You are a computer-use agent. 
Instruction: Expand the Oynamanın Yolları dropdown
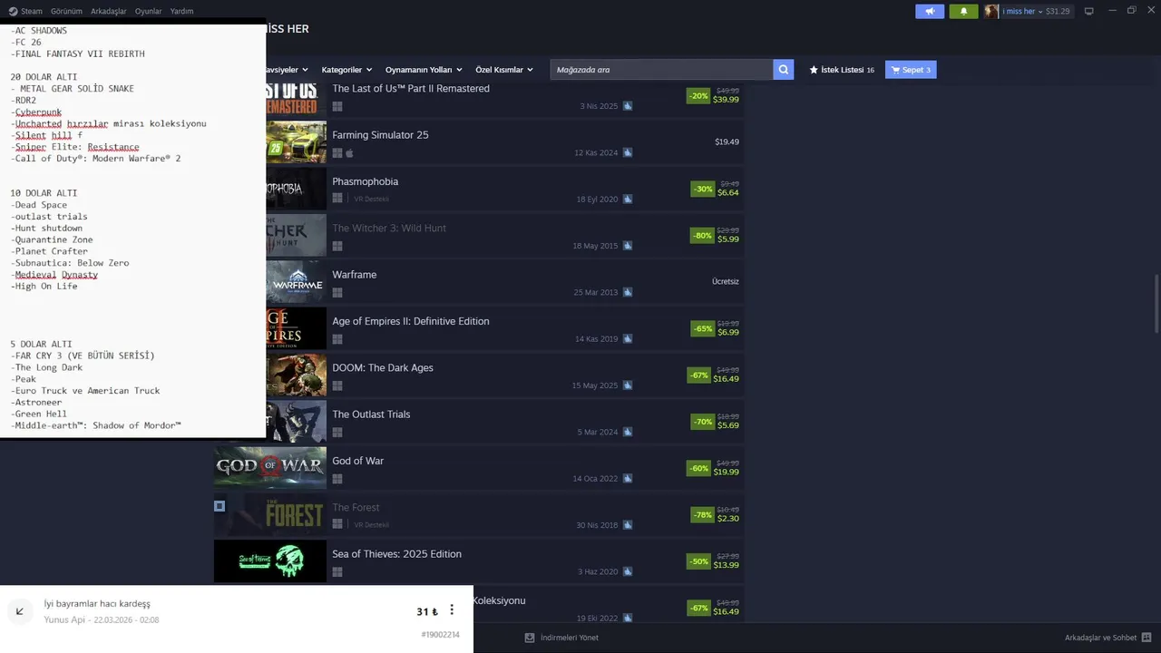(x=424, y=70)
